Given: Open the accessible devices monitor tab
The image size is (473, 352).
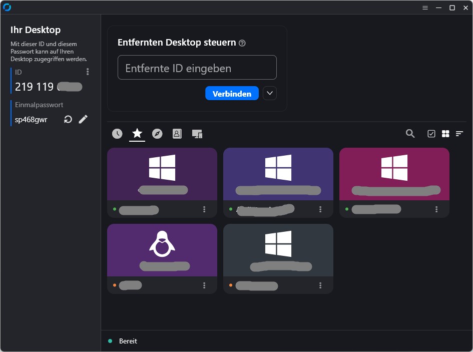Looking at the screenshot, I should 197,134.
